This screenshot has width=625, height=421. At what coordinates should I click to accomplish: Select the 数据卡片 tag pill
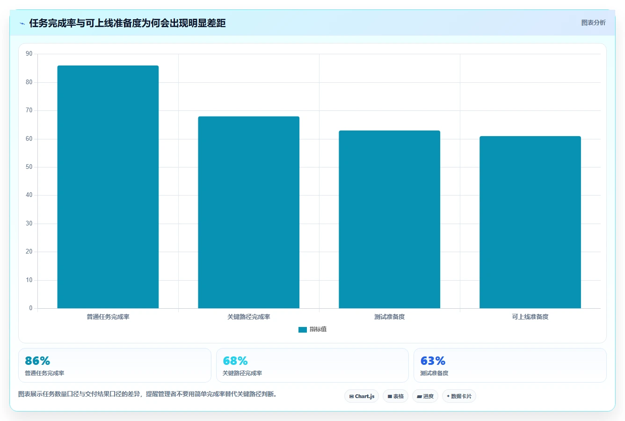(459, 396)
